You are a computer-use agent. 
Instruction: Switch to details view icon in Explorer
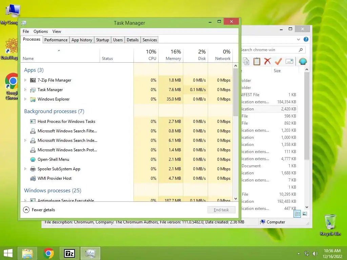coord(297,214)
